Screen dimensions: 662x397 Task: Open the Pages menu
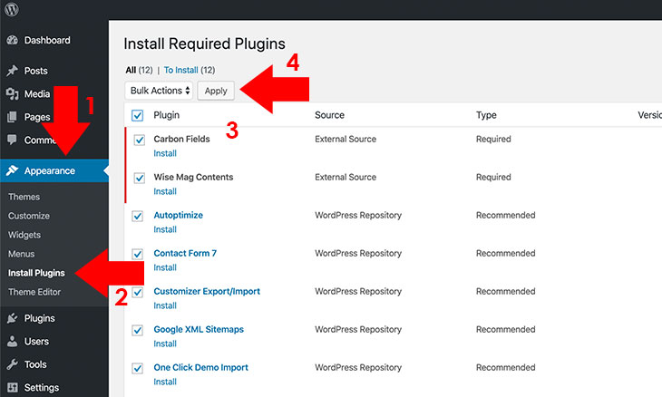(x=37, y=117)
